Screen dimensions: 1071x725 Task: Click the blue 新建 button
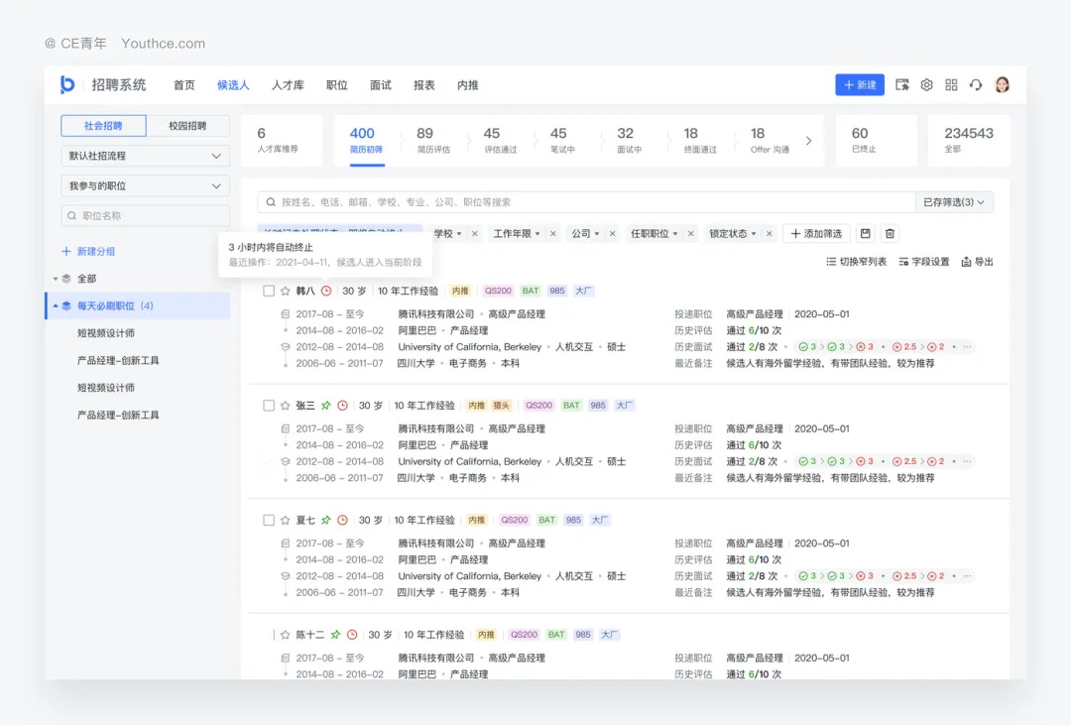tap(859, 85)
